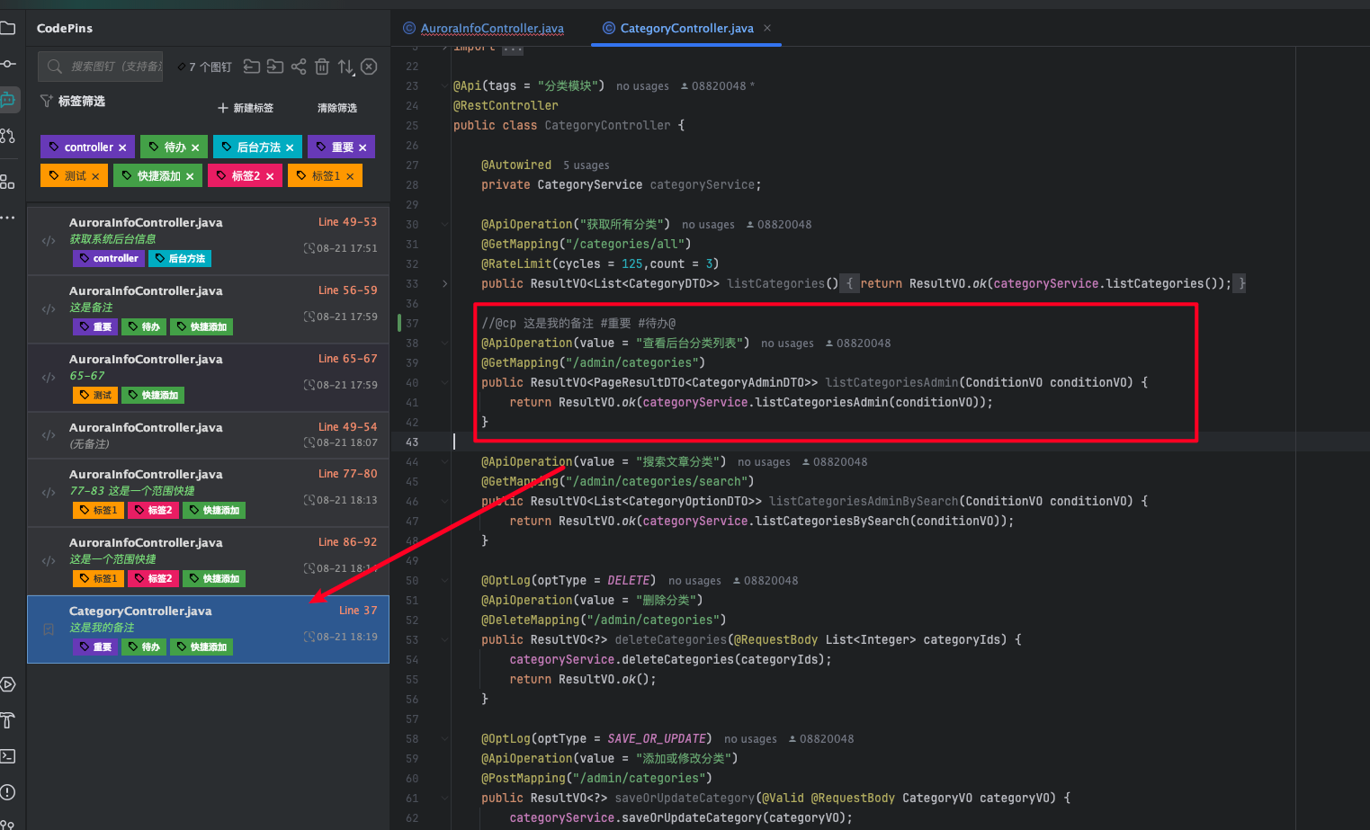The width and height of the screenshot is (1370, 830).
Task: Click '5 usages' hint above categoryService
Action: [586, 165]
